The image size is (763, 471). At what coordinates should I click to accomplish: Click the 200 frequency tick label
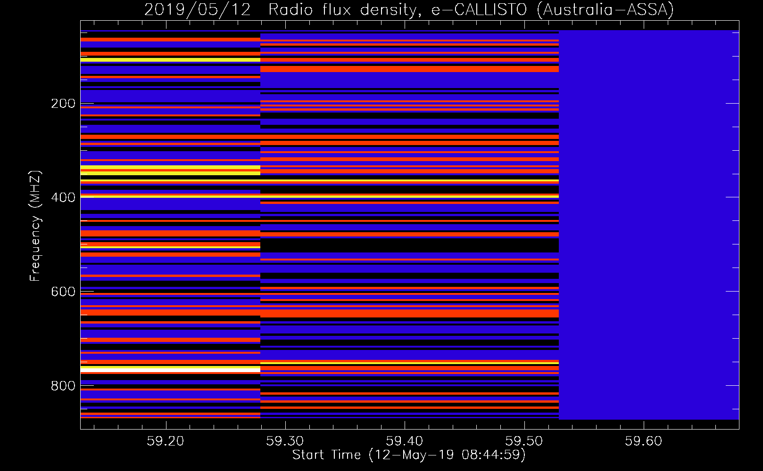coord(63,104)
